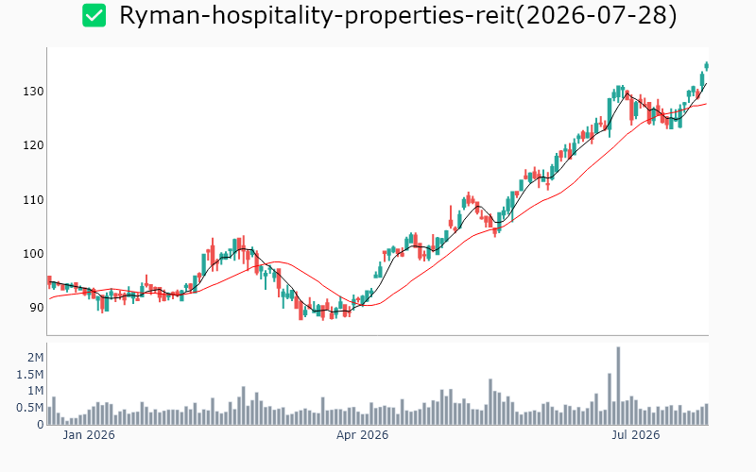
Task: Click the Ryman-hospitality-properties-reit chart title
Action: [x=398, y=15]
